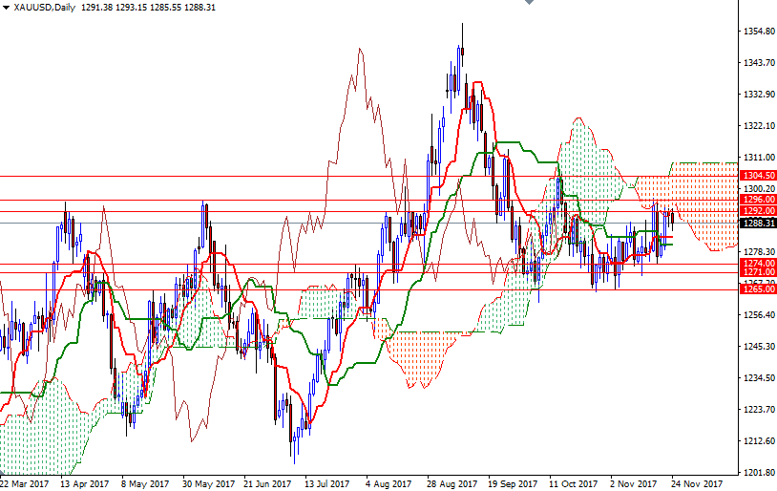Click the chart shift triangle marker at top

[528, 4]
